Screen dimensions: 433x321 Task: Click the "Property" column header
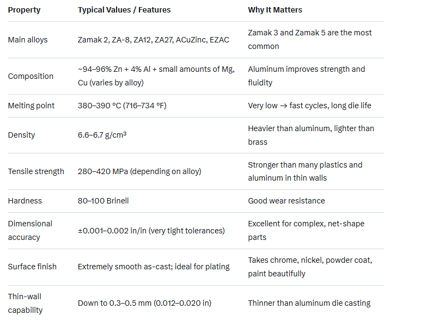pos(24,10)
